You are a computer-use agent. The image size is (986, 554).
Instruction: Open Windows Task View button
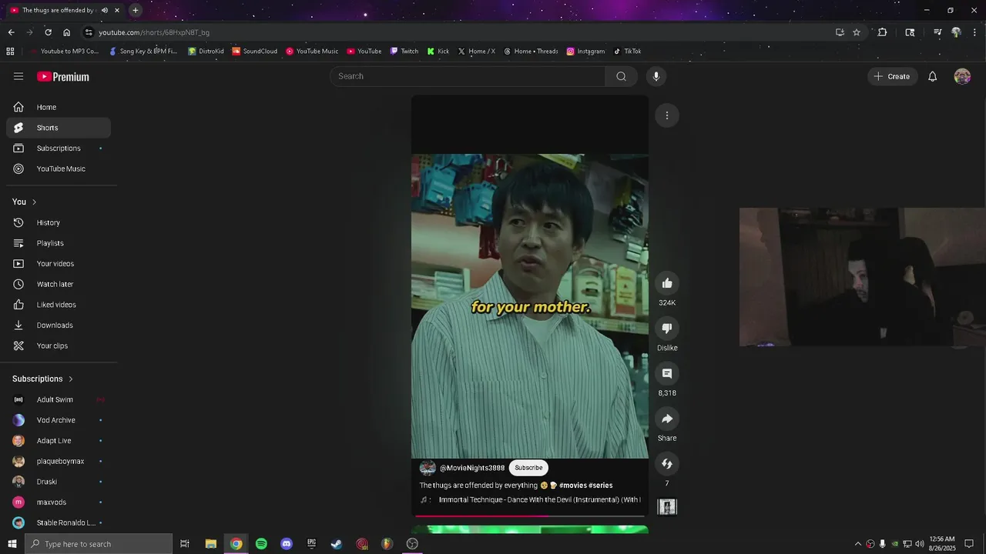click(185, 544)
